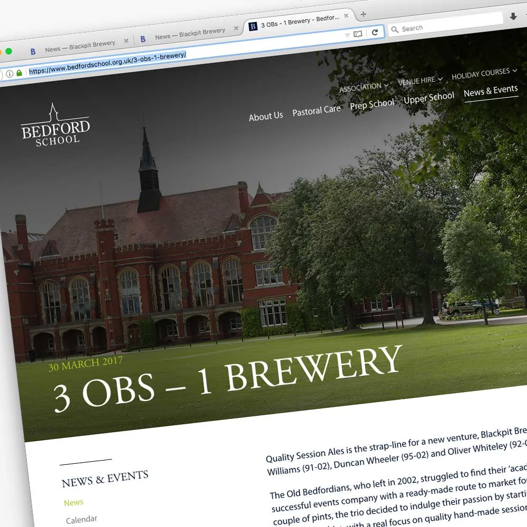Click the green lock security icon
This screenshot has width=527, height=527.
coord(19,73)
